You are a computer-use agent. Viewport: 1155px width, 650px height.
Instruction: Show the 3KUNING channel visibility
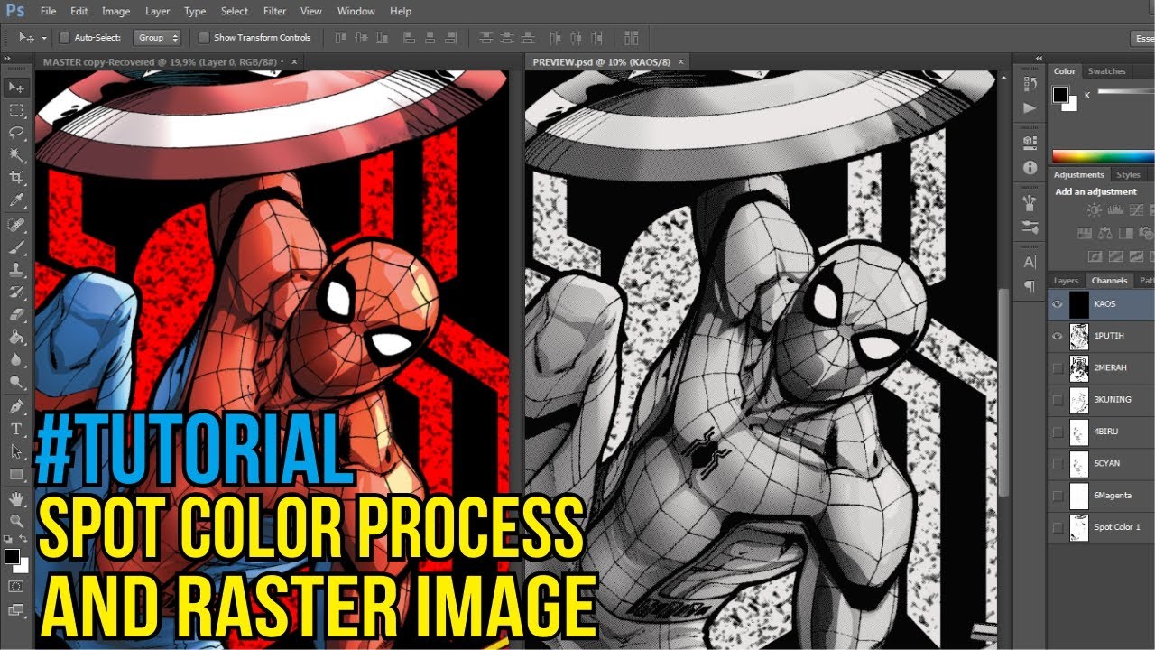pyautogui.click(x=1058, y=399)
